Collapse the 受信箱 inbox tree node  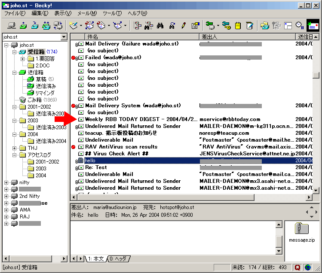point(15,52)
